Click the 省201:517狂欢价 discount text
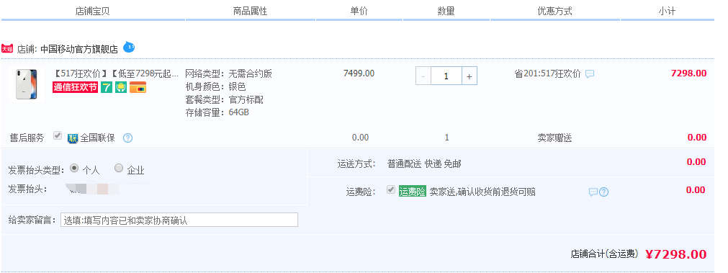The image size is (728, 273). click(x=547, y=73)
